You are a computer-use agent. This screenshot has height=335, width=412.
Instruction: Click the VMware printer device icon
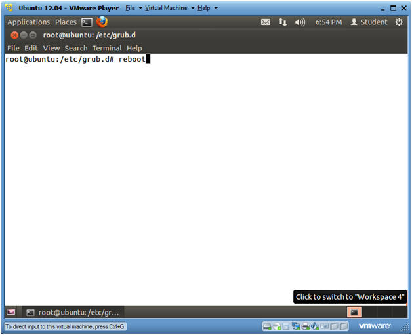pos(305,326)
